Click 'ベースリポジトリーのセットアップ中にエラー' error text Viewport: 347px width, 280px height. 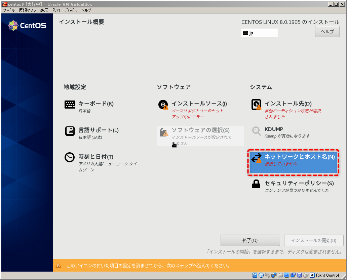198,114
